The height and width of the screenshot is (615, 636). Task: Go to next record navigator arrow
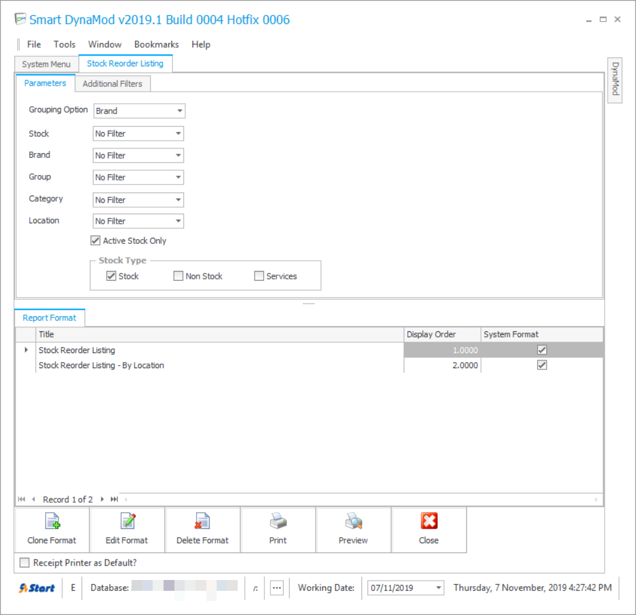click(102, 499)
